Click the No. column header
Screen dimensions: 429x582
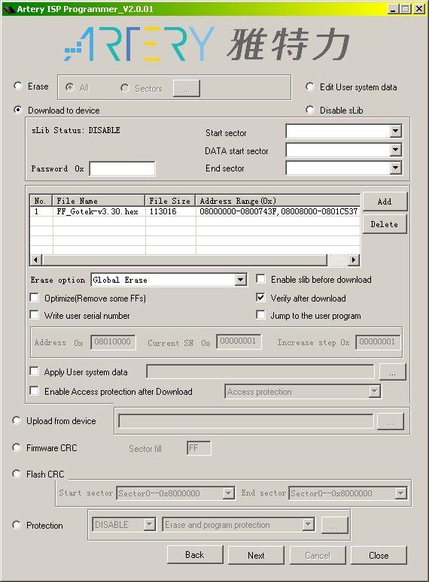point(41,201)
